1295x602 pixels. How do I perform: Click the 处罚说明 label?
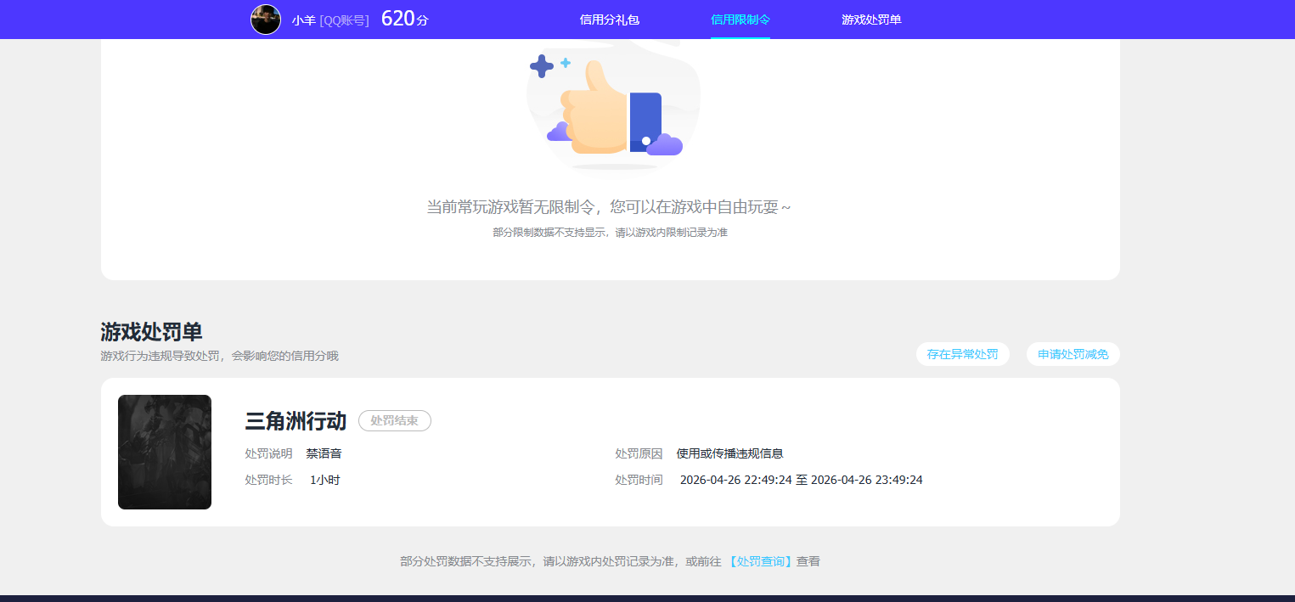(x=268, y=453)
